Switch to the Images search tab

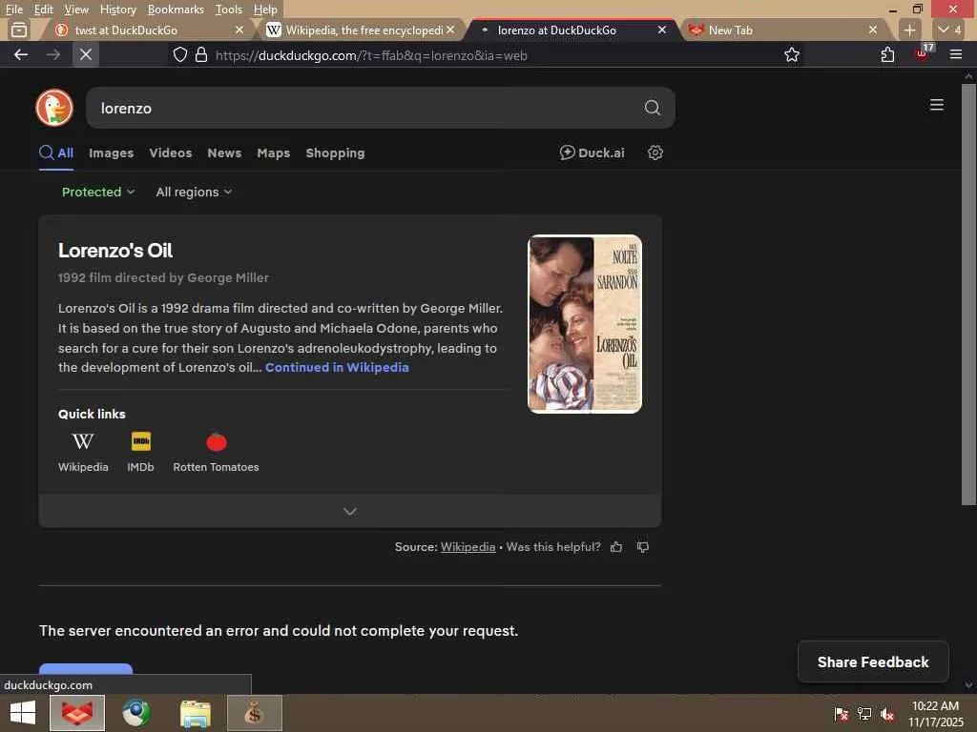[x=111, y=152]
